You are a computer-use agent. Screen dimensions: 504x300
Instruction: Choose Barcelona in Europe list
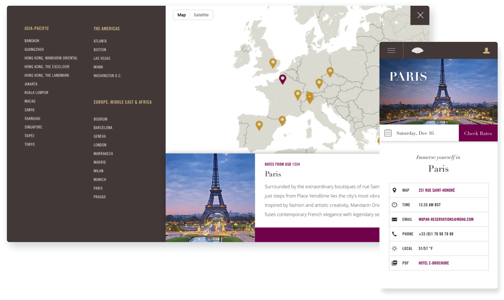coord(103,128)
